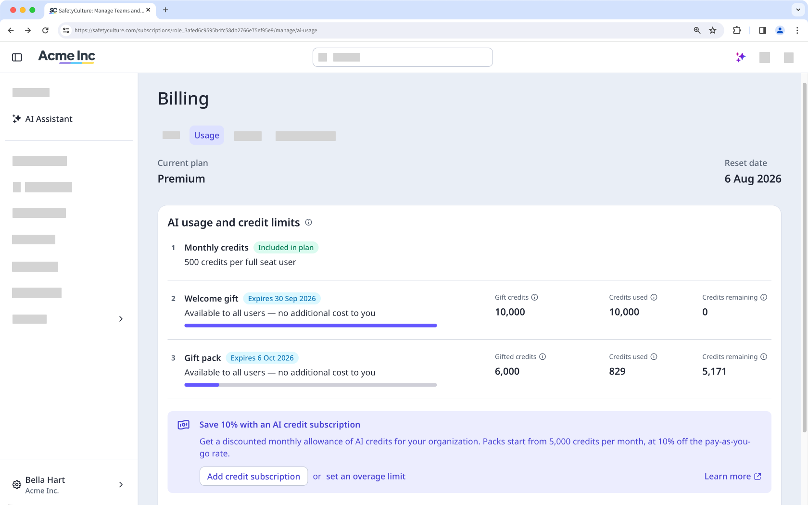Open a new browser tab
The height and width of the screenshot is (505, 808).
165,10
